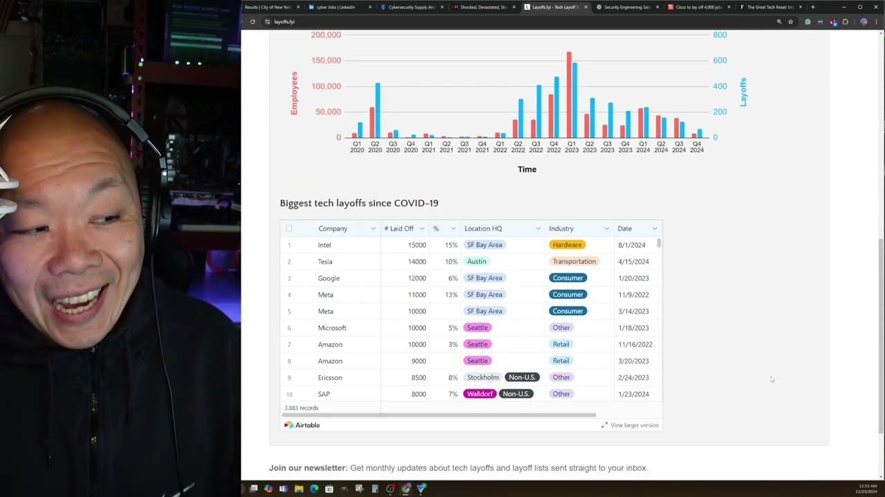Switch to the Cisco to lay off 4,000 jobs tab

pyautogui.click(x=699, y=7)
